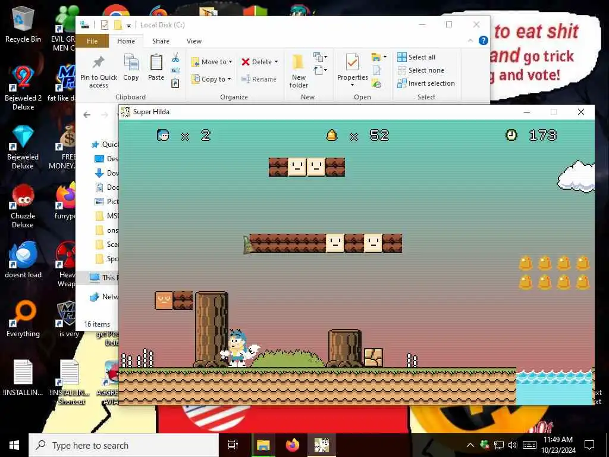609x457 pixels.
Task: Select Network in navigation pane
Action: [x=103, y=296]
